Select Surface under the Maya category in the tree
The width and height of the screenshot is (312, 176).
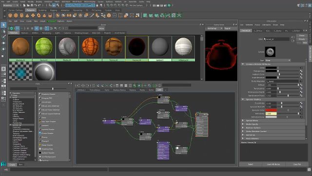[16, 100]
